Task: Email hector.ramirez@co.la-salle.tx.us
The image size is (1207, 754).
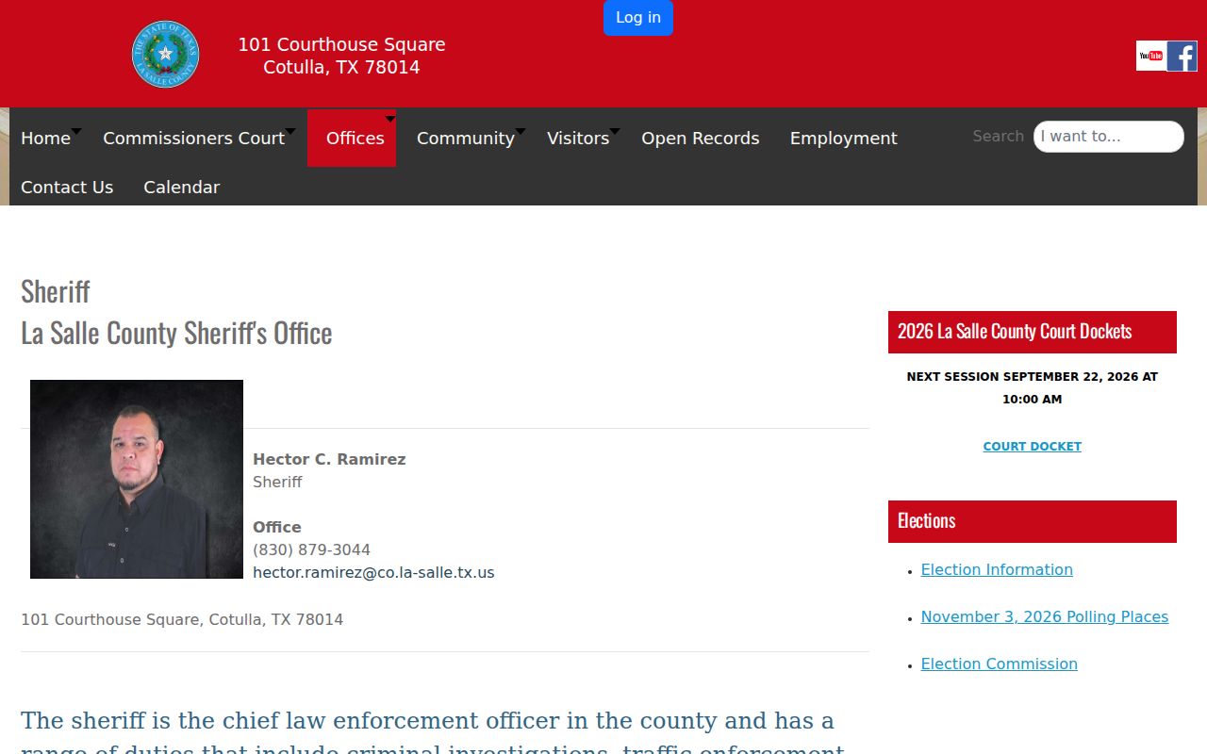Action: 373,573
